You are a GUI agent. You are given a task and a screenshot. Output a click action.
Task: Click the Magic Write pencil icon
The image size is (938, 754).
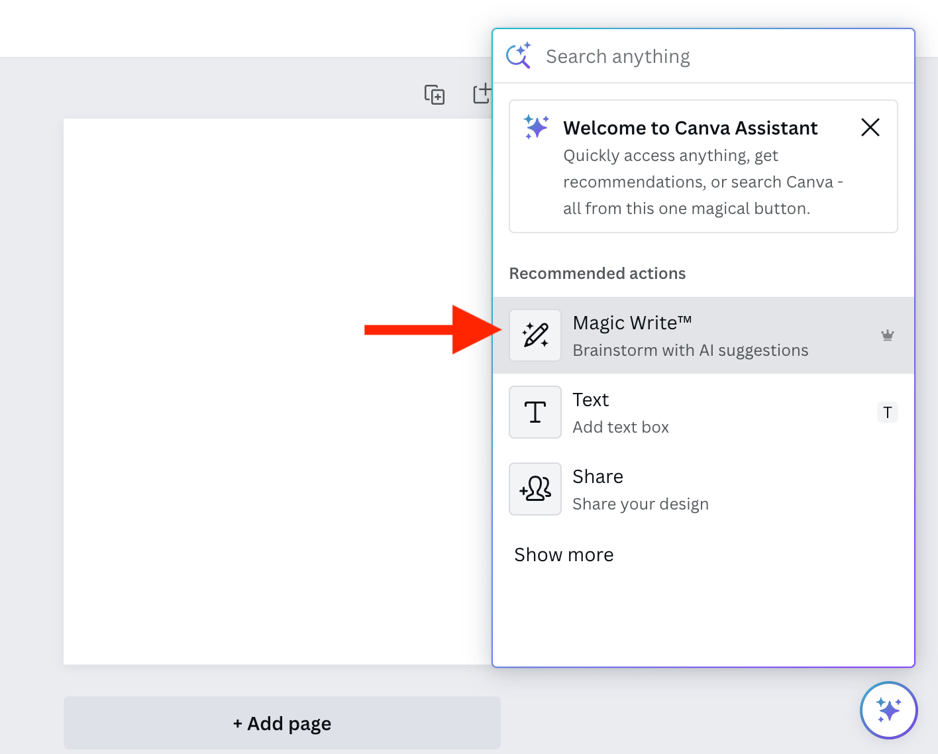click(x=535, y=335)
